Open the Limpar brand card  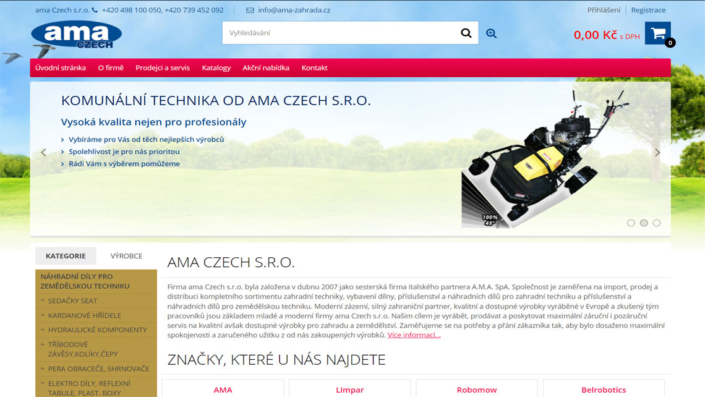coord(350,389)
